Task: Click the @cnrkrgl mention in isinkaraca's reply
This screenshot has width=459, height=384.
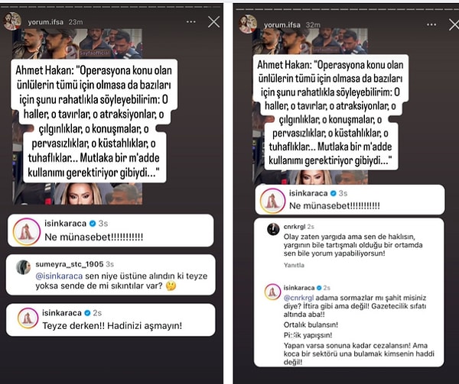Action: (x=298, y=298)
